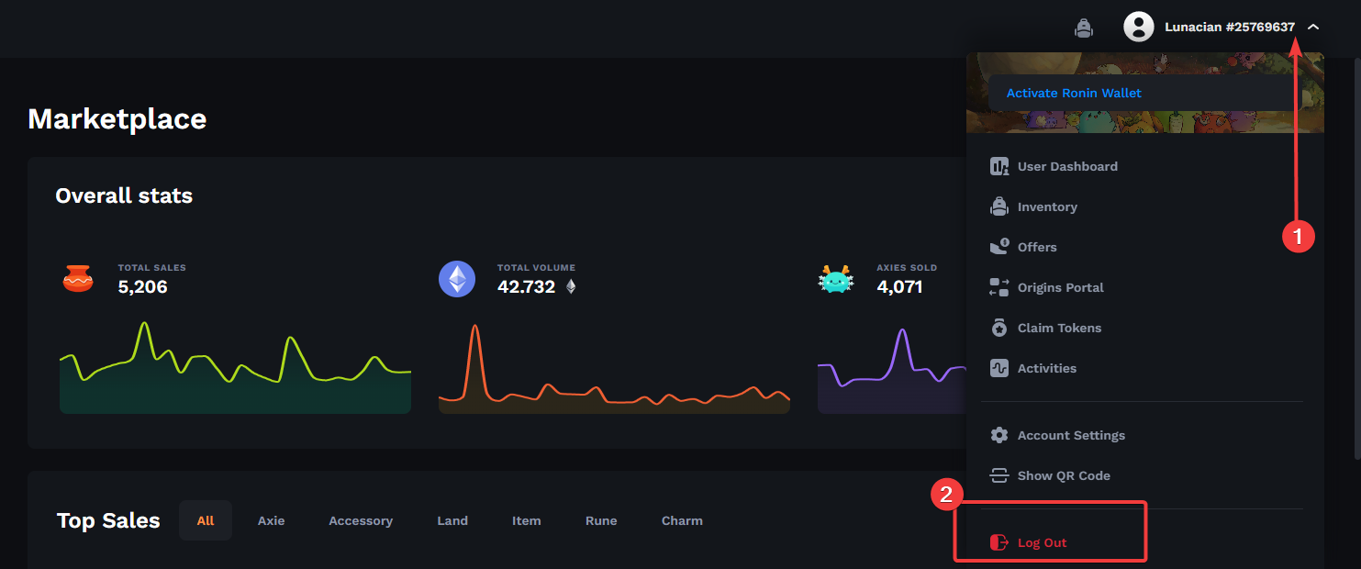Switch to the Charm tab
1361x569 pixels.
pyautogui.click(x=682, y=520)
